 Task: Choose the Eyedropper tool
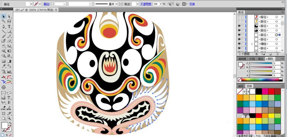tap(4, 66)
